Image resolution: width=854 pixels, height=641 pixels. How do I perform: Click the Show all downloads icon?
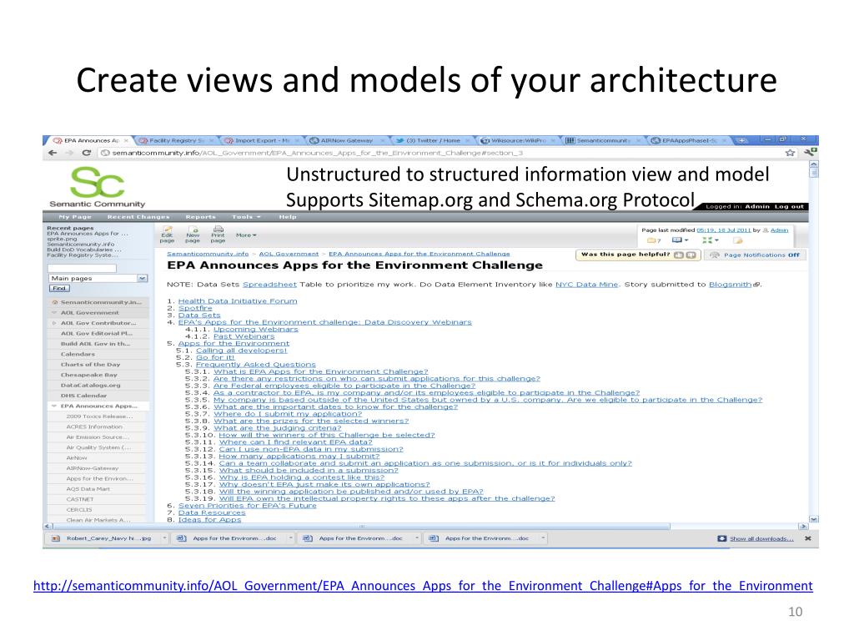point(721,538)
